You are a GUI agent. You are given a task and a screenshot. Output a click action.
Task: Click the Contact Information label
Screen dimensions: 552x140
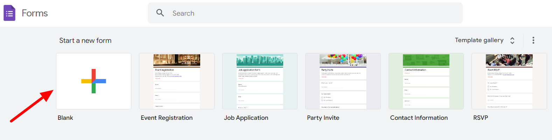click(x=419, y=118)
